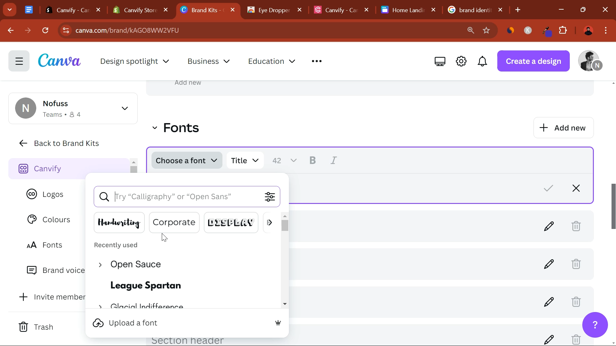
Task: Click the Canva logo
Action: pyautogui.click(x=59, y=61)
